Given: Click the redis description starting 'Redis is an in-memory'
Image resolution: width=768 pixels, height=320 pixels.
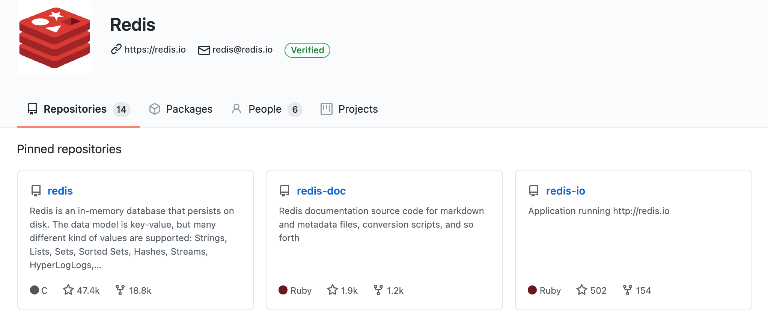Looking at the screenshot, I should tap(132, 238).
